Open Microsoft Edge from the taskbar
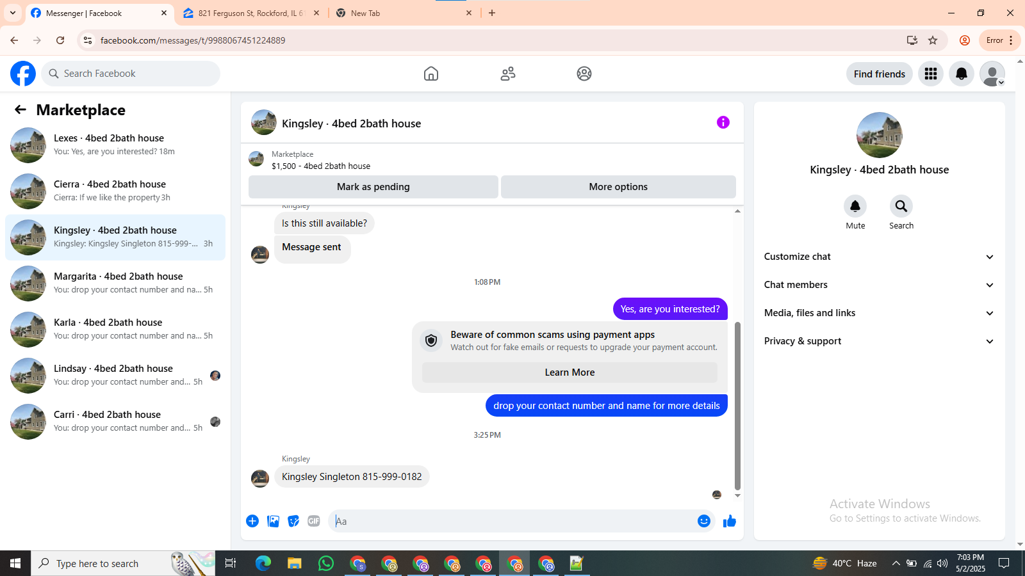This screenshot has width=1025, height=576. [x=263, y=563]
